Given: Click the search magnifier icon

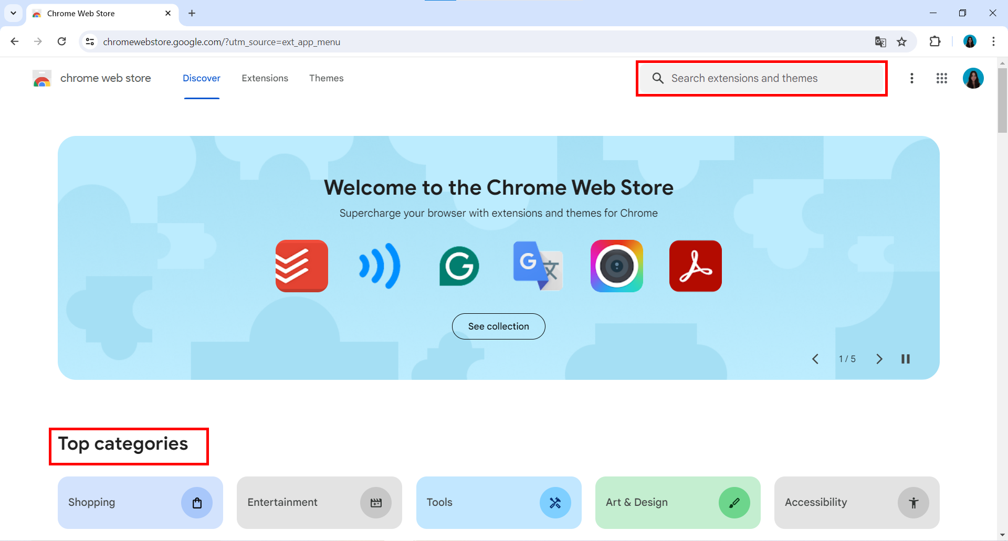Looking at the screenshot, I should click(658, 78).
